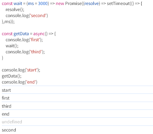Place cursor in the 'start' string literal
Image resolution: width=153 pixels, height=134 pixels.
click(32, 70)
